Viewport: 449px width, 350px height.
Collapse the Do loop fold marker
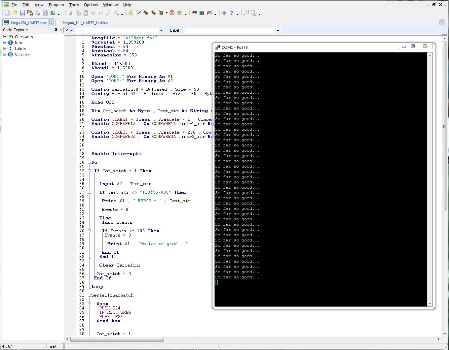(x=89, y=162)
